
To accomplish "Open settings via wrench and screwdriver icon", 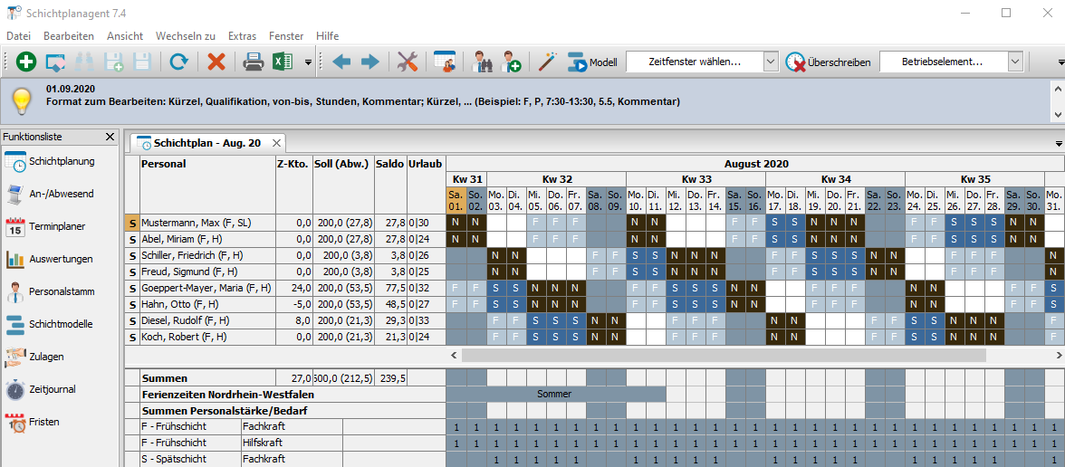I will tap(407, 62).
